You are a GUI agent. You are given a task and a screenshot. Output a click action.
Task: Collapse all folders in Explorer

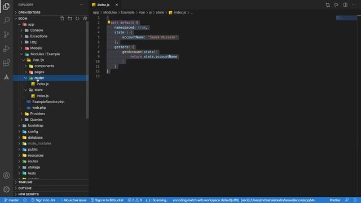(x=85, y=19)
